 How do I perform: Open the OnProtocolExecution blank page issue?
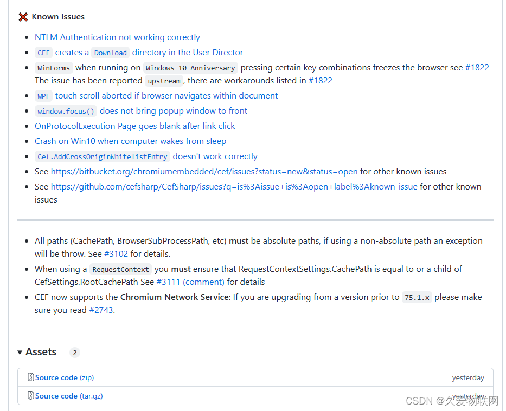coord(134,126)
